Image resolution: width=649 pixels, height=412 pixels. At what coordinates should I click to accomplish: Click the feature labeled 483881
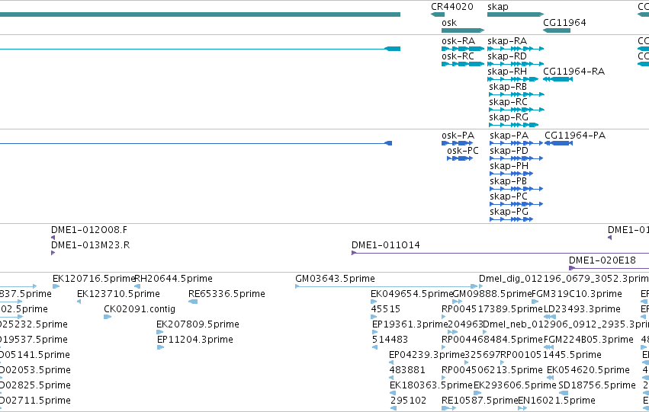pyautogui.click(x=391, y=378)
